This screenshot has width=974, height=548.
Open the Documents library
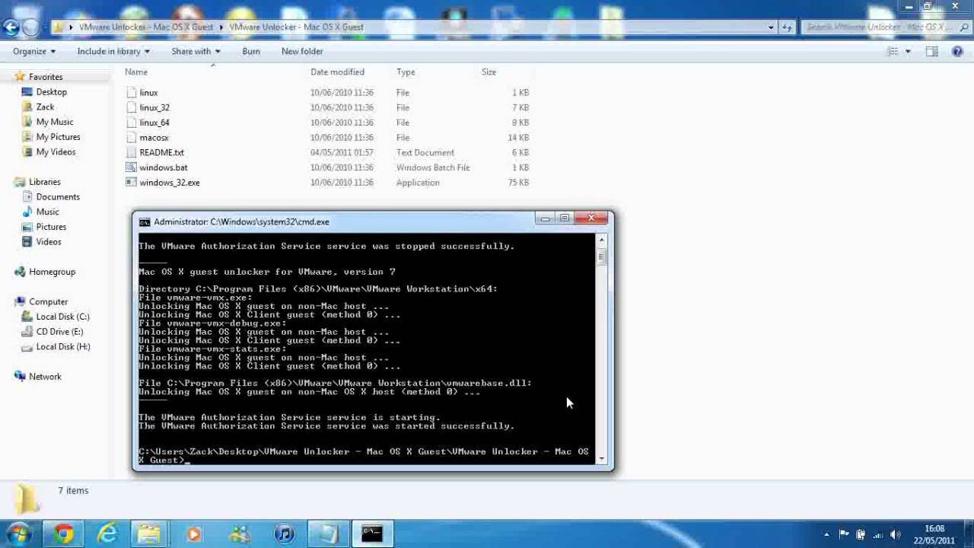pos(58,196)
